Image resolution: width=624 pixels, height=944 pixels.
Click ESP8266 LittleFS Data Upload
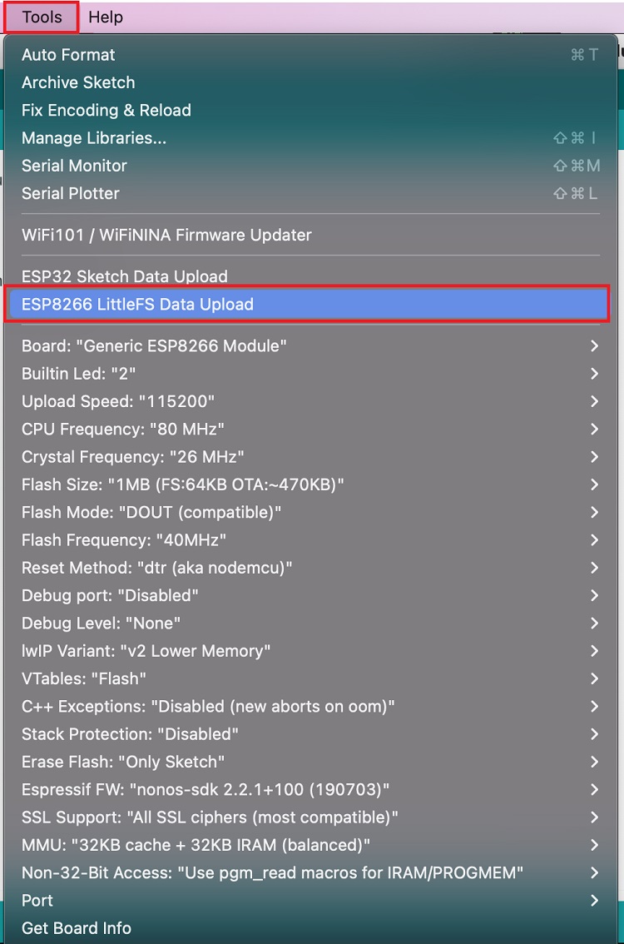pos(137,304)
